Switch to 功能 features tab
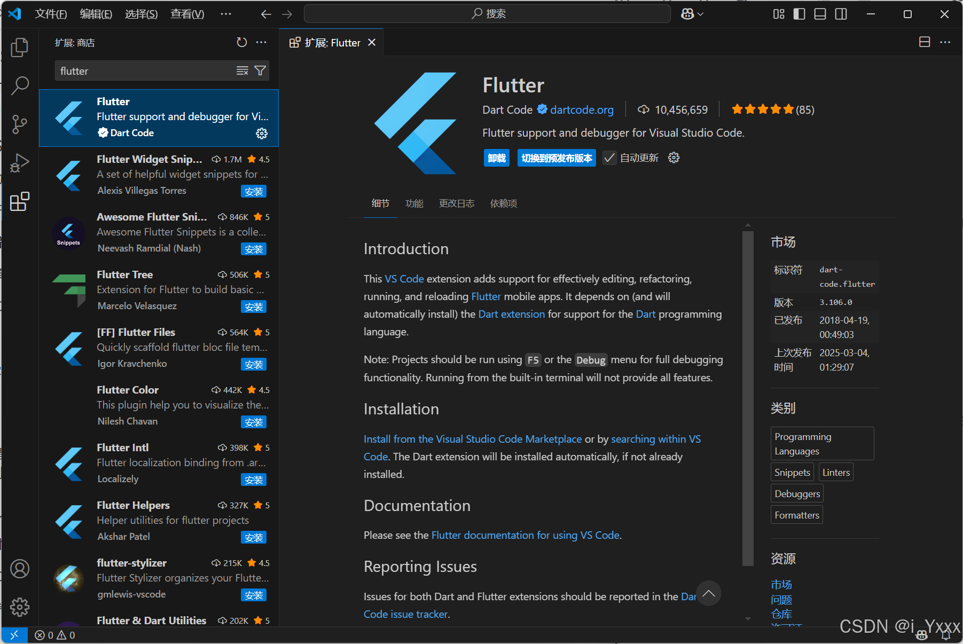The image size is (963, 644). (x=414, y=203)
